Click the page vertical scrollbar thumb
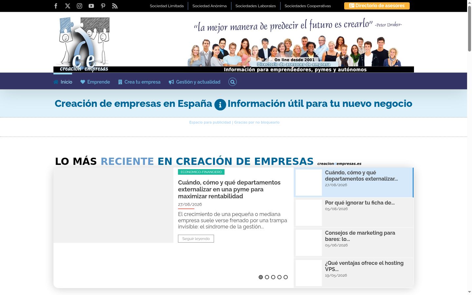Viewport: 472px width, 295px height. pos(469,28)
